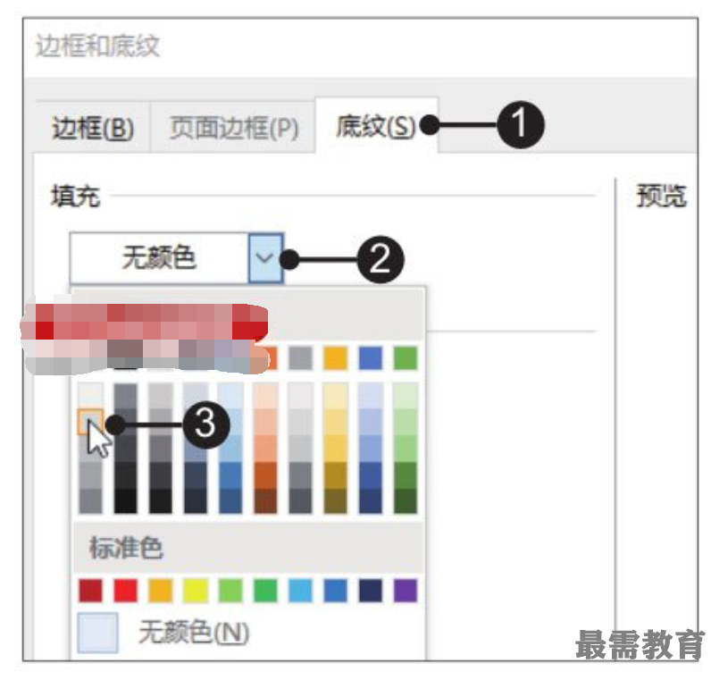711x680 pixels.
Task: Choose the lightest orange tint swatch
Action: (x=265, y=396)
